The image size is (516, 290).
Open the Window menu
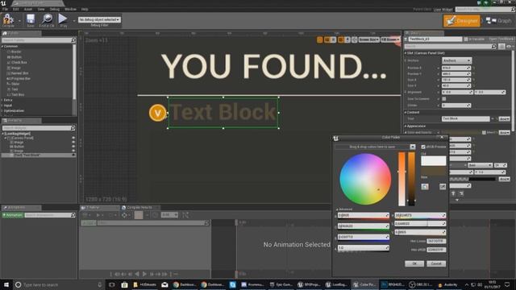click(x=70, y=9)
